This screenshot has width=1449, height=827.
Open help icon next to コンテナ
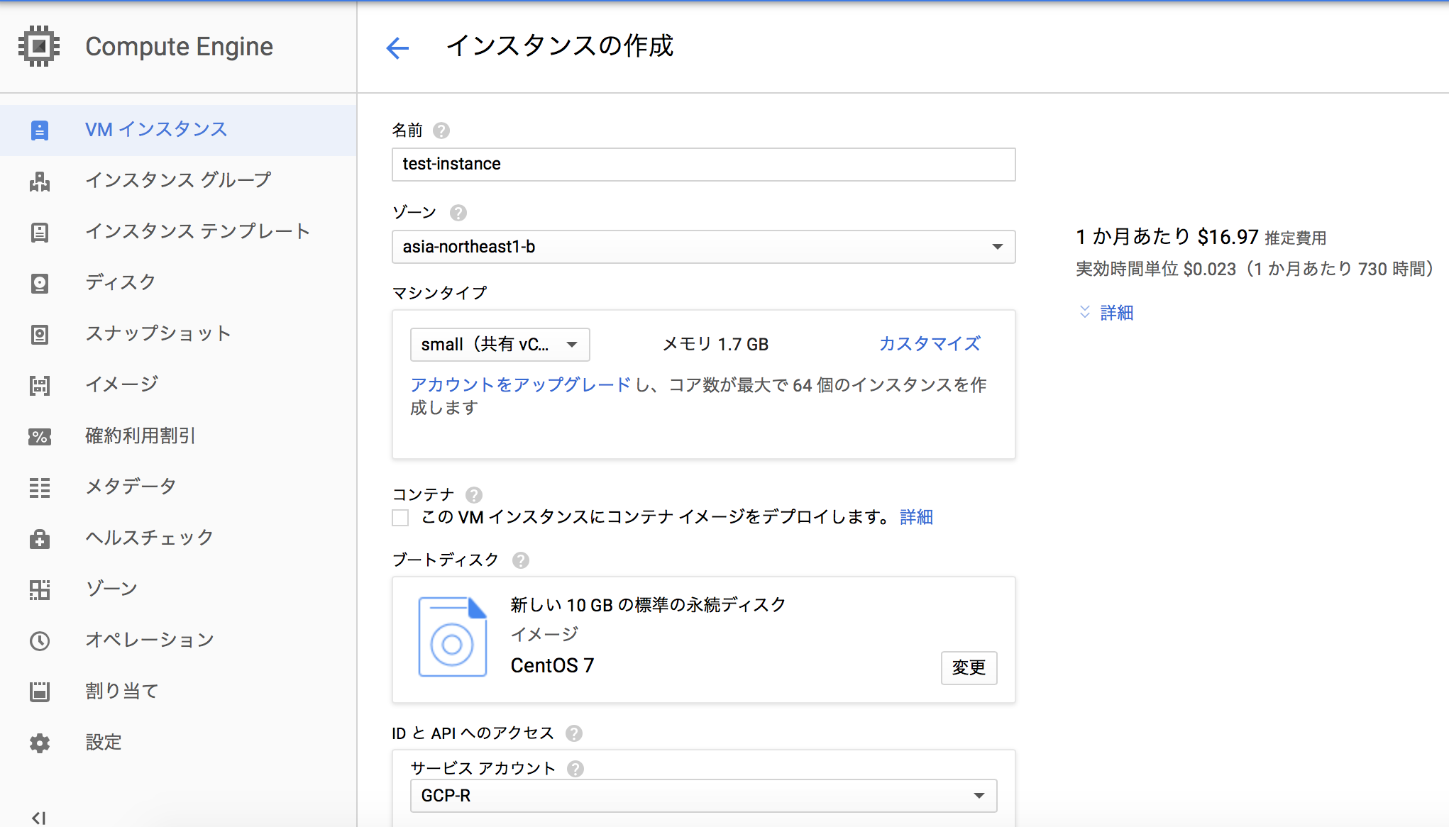coord(474,494)
